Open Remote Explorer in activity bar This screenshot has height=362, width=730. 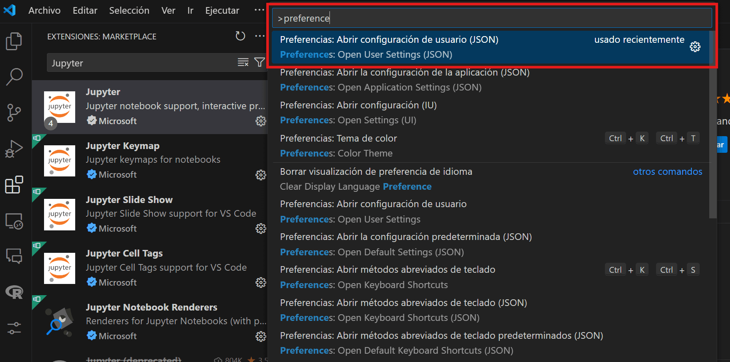coord(14,221)
